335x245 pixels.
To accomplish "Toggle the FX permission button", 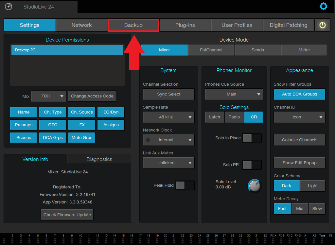I will [82, 125].
